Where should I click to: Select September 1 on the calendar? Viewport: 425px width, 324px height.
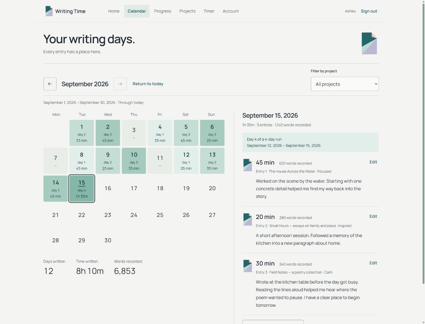82,133
